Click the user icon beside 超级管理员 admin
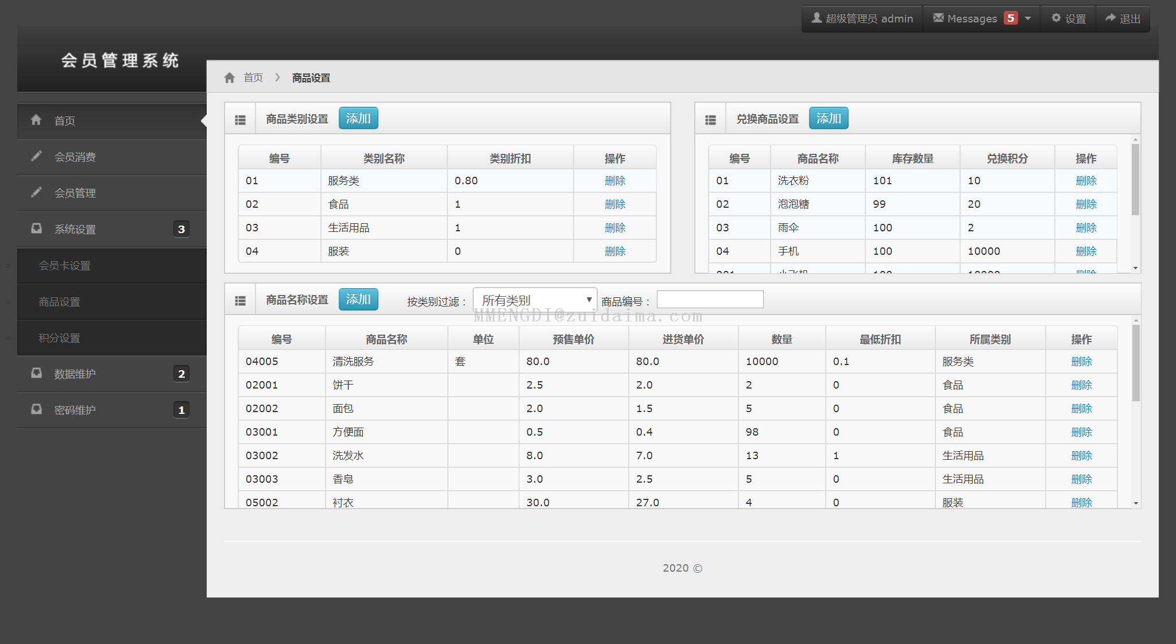Viewport: 1176px width, 644px height. (817, 18)
